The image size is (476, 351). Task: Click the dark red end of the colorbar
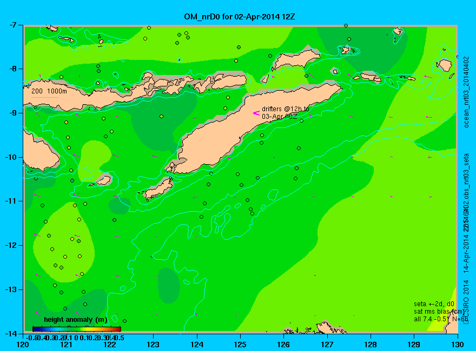pyautogui.click(x=118, y=329)
